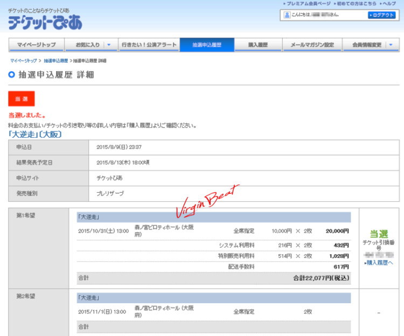This screenshot has height=336, width=404.
Task: Click the 第1希望 「大逆走」 header bar
Action: [214, 217]
